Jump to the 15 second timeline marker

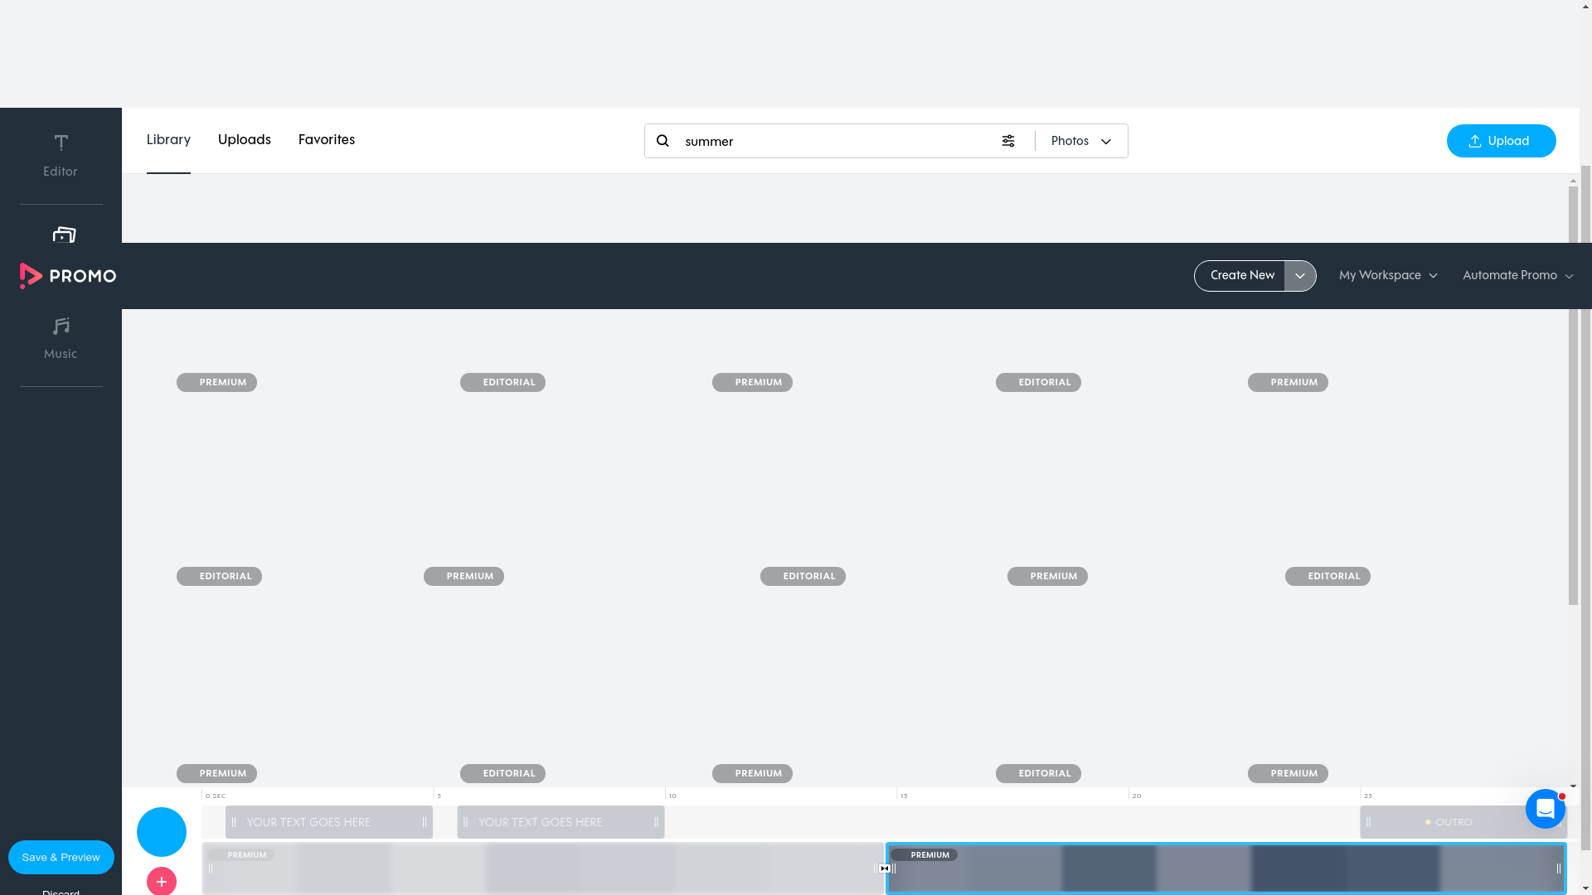(904, 796)
